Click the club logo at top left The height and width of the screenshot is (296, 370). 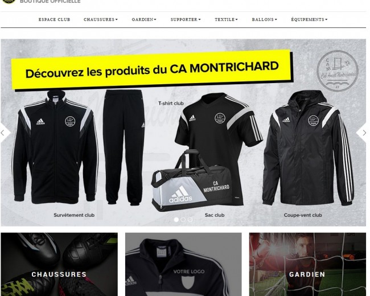tap(9, 1)
